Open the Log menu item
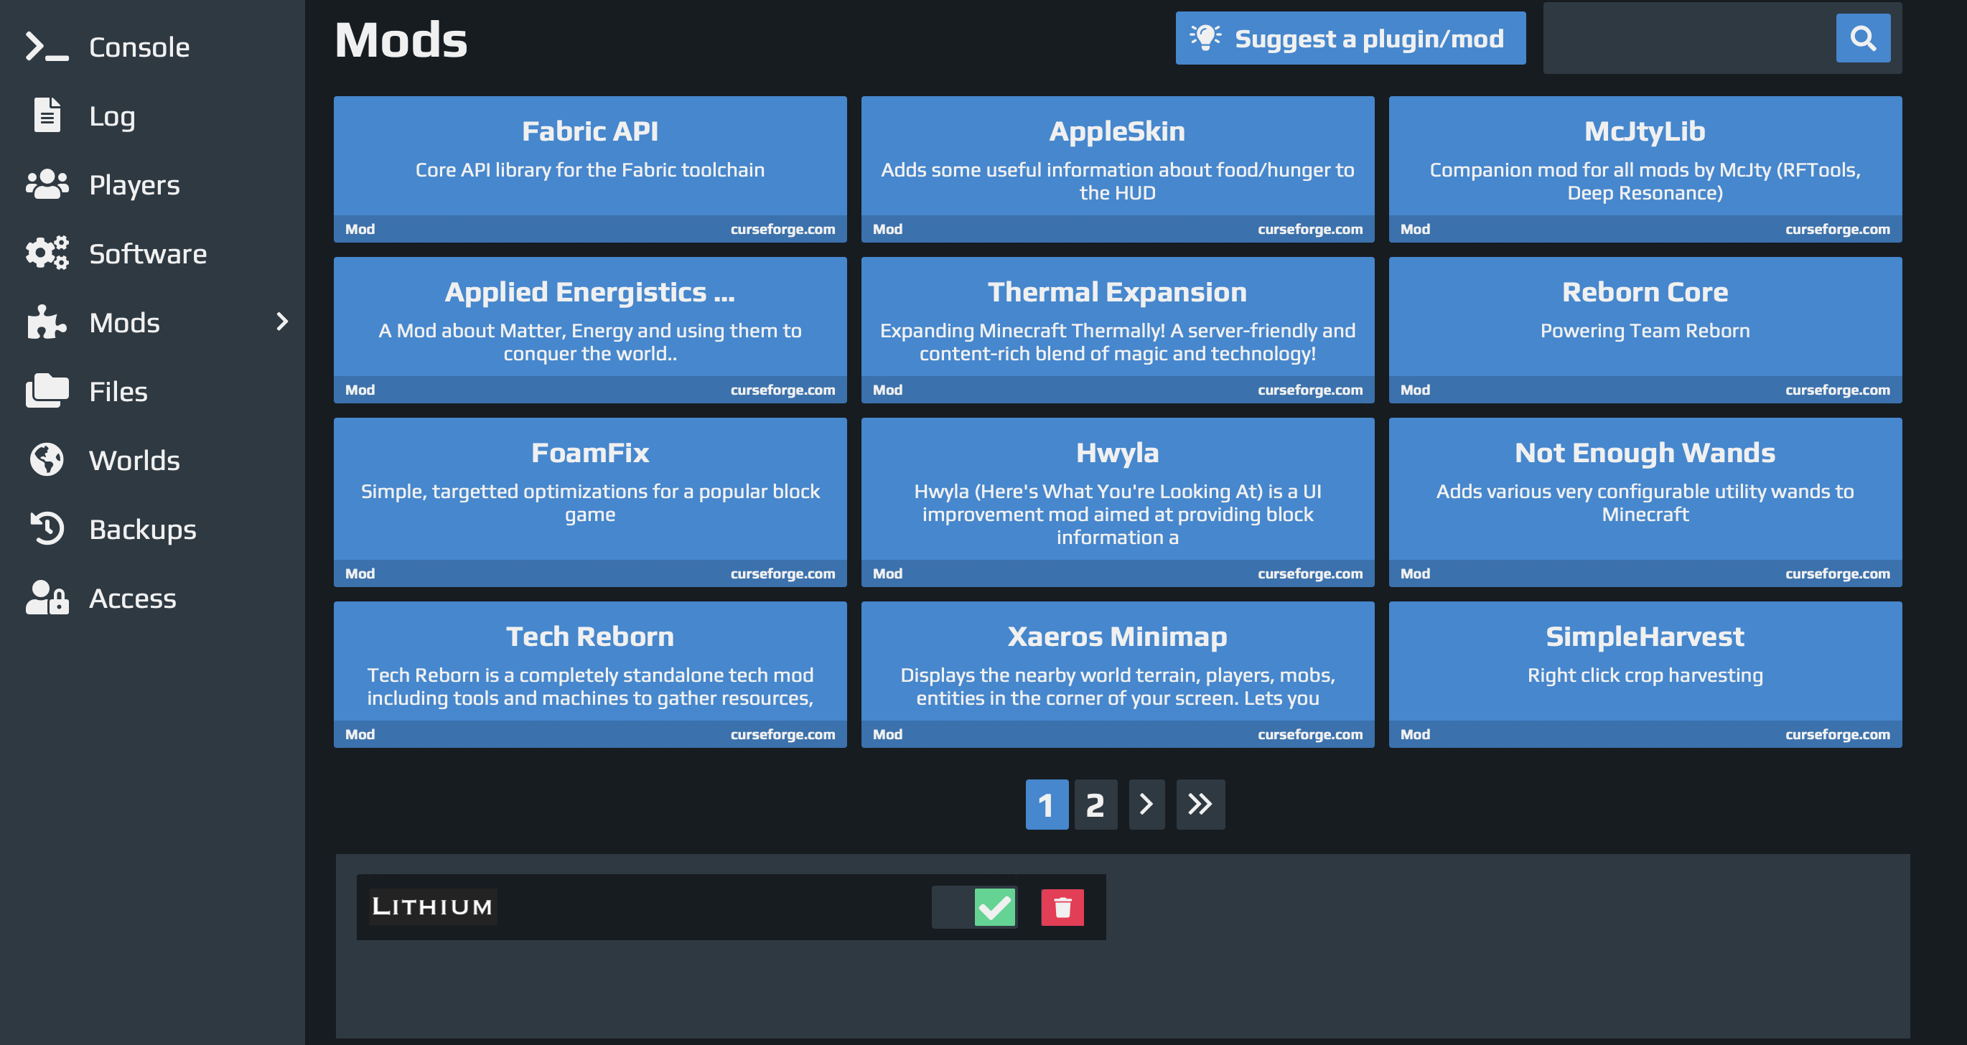 point(153,116)
